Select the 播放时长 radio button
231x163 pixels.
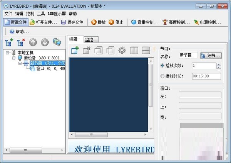162,76
